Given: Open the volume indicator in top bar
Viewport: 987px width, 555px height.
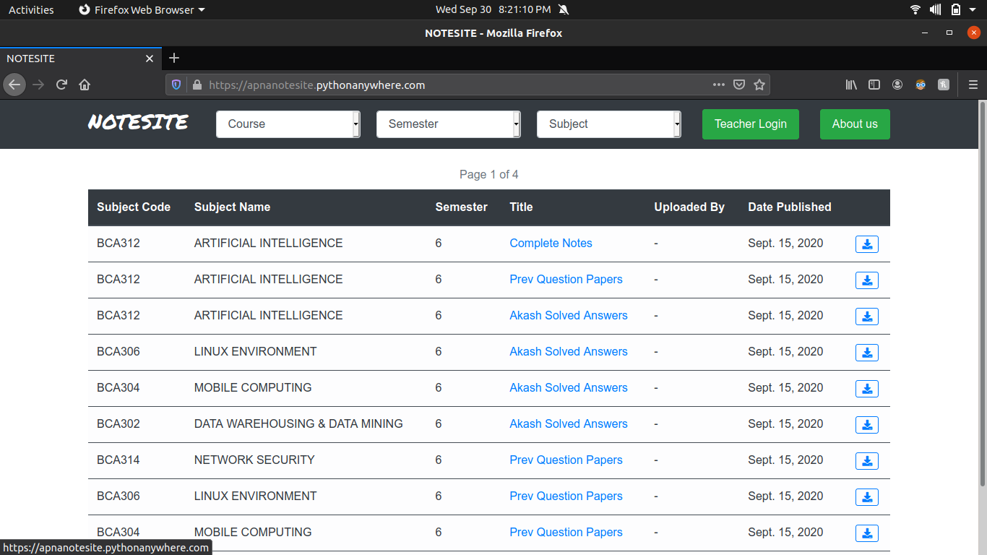Looking at the screenshot, I should [936, 9].
